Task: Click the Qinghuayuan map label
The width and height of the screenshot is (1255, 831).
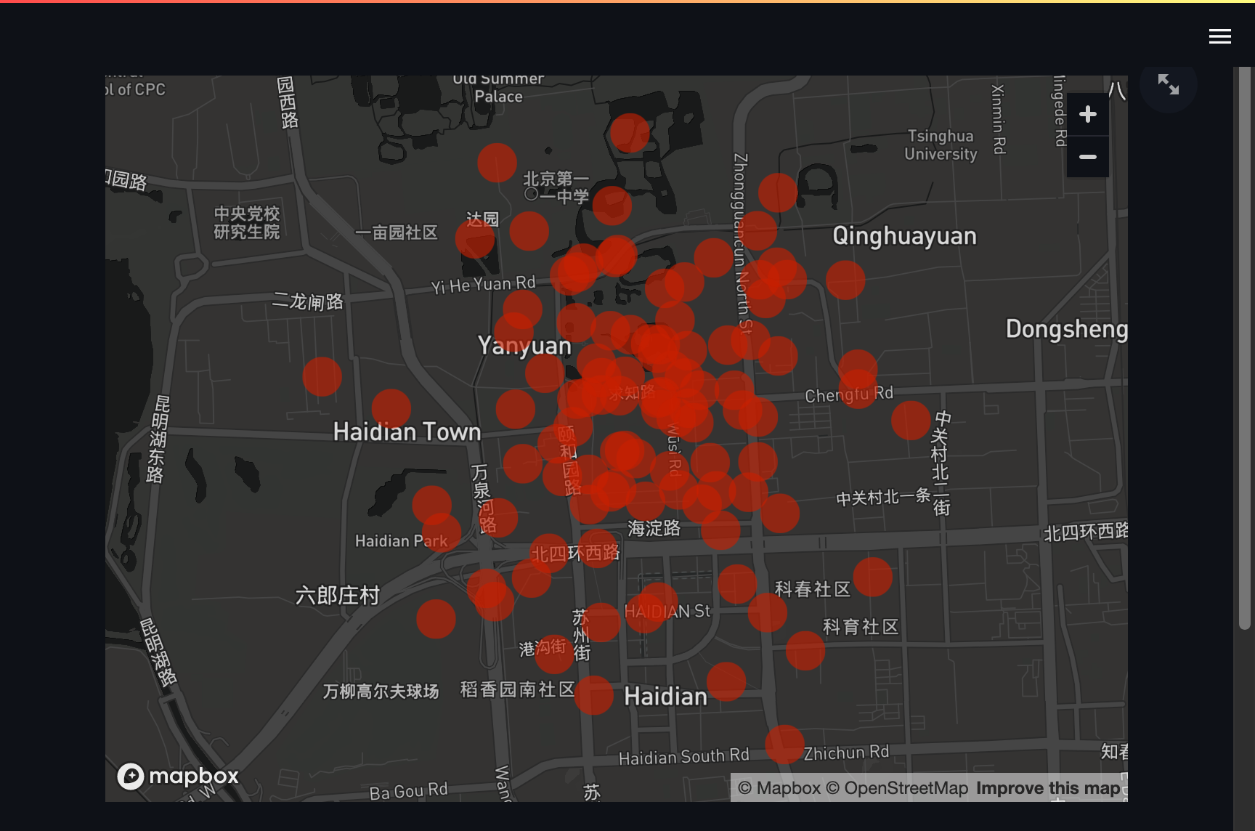Action: click(x=904, y=236)
